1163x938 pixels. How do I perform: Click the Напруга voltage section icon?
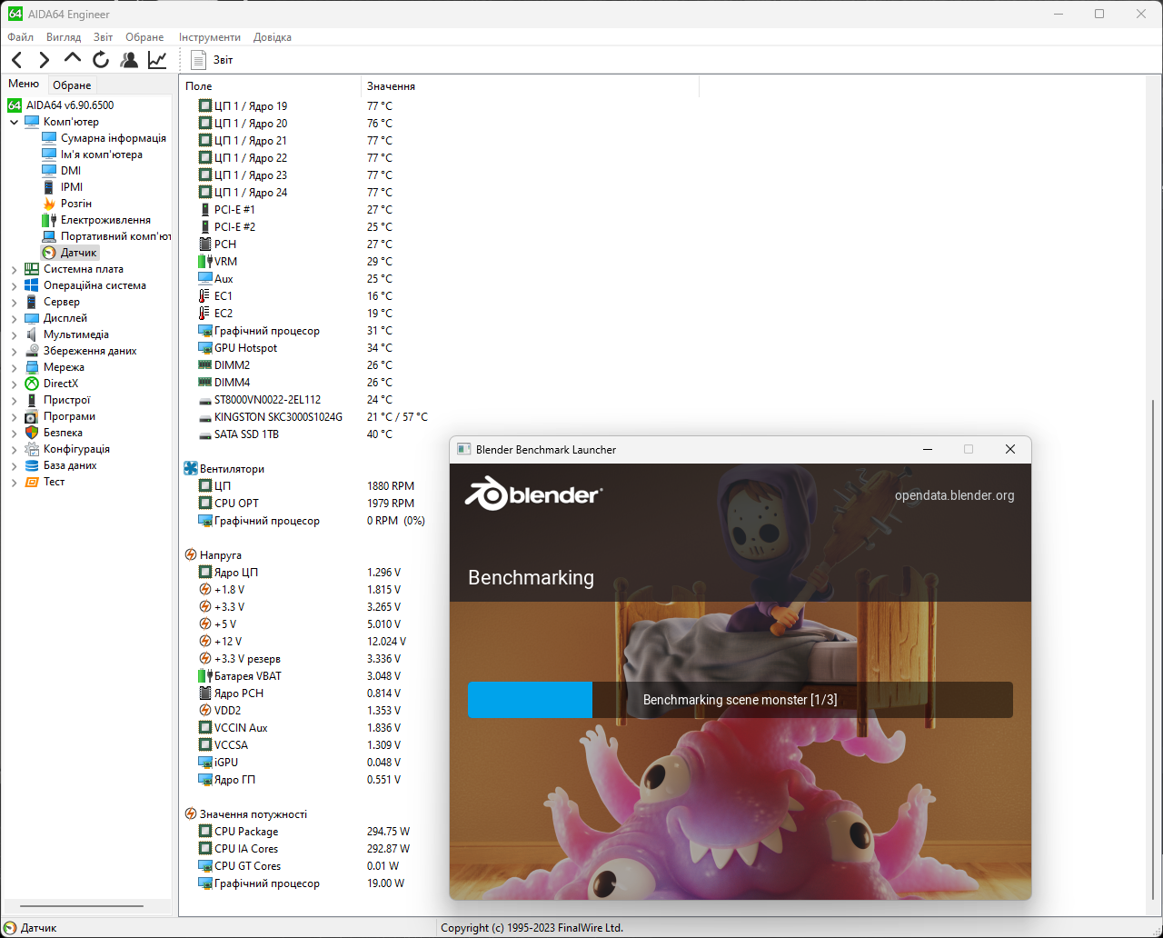[x=191, y=555]
